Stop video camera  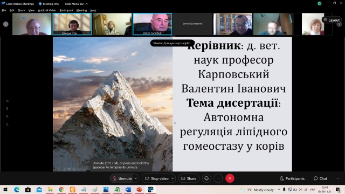tap(157, 178)
